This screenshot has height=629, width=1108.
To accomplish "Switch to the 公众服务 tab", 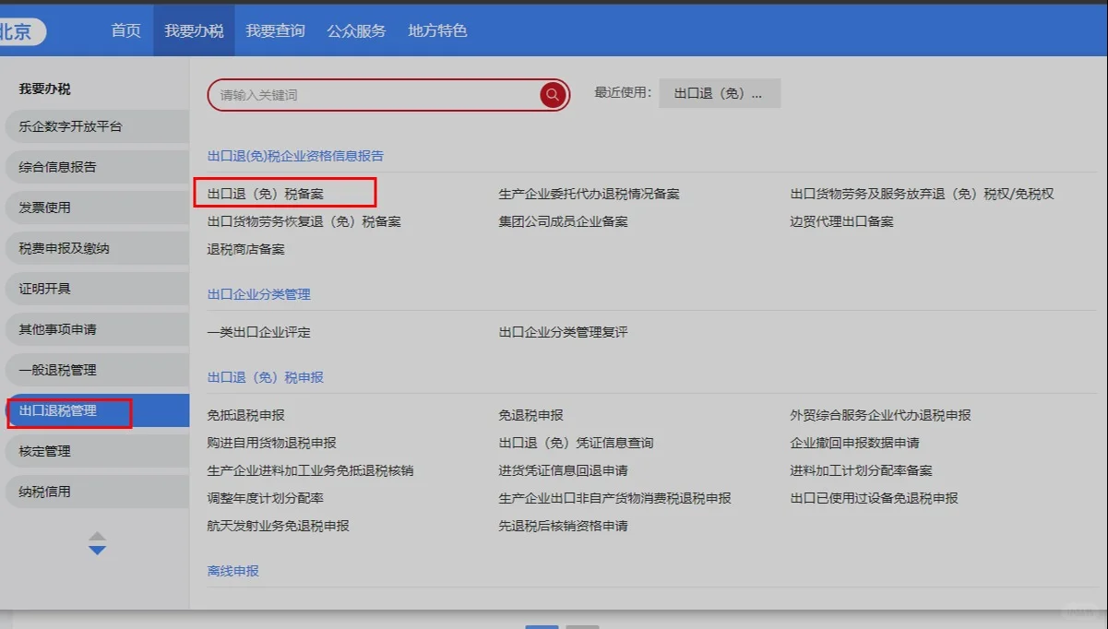I will 355,30.
